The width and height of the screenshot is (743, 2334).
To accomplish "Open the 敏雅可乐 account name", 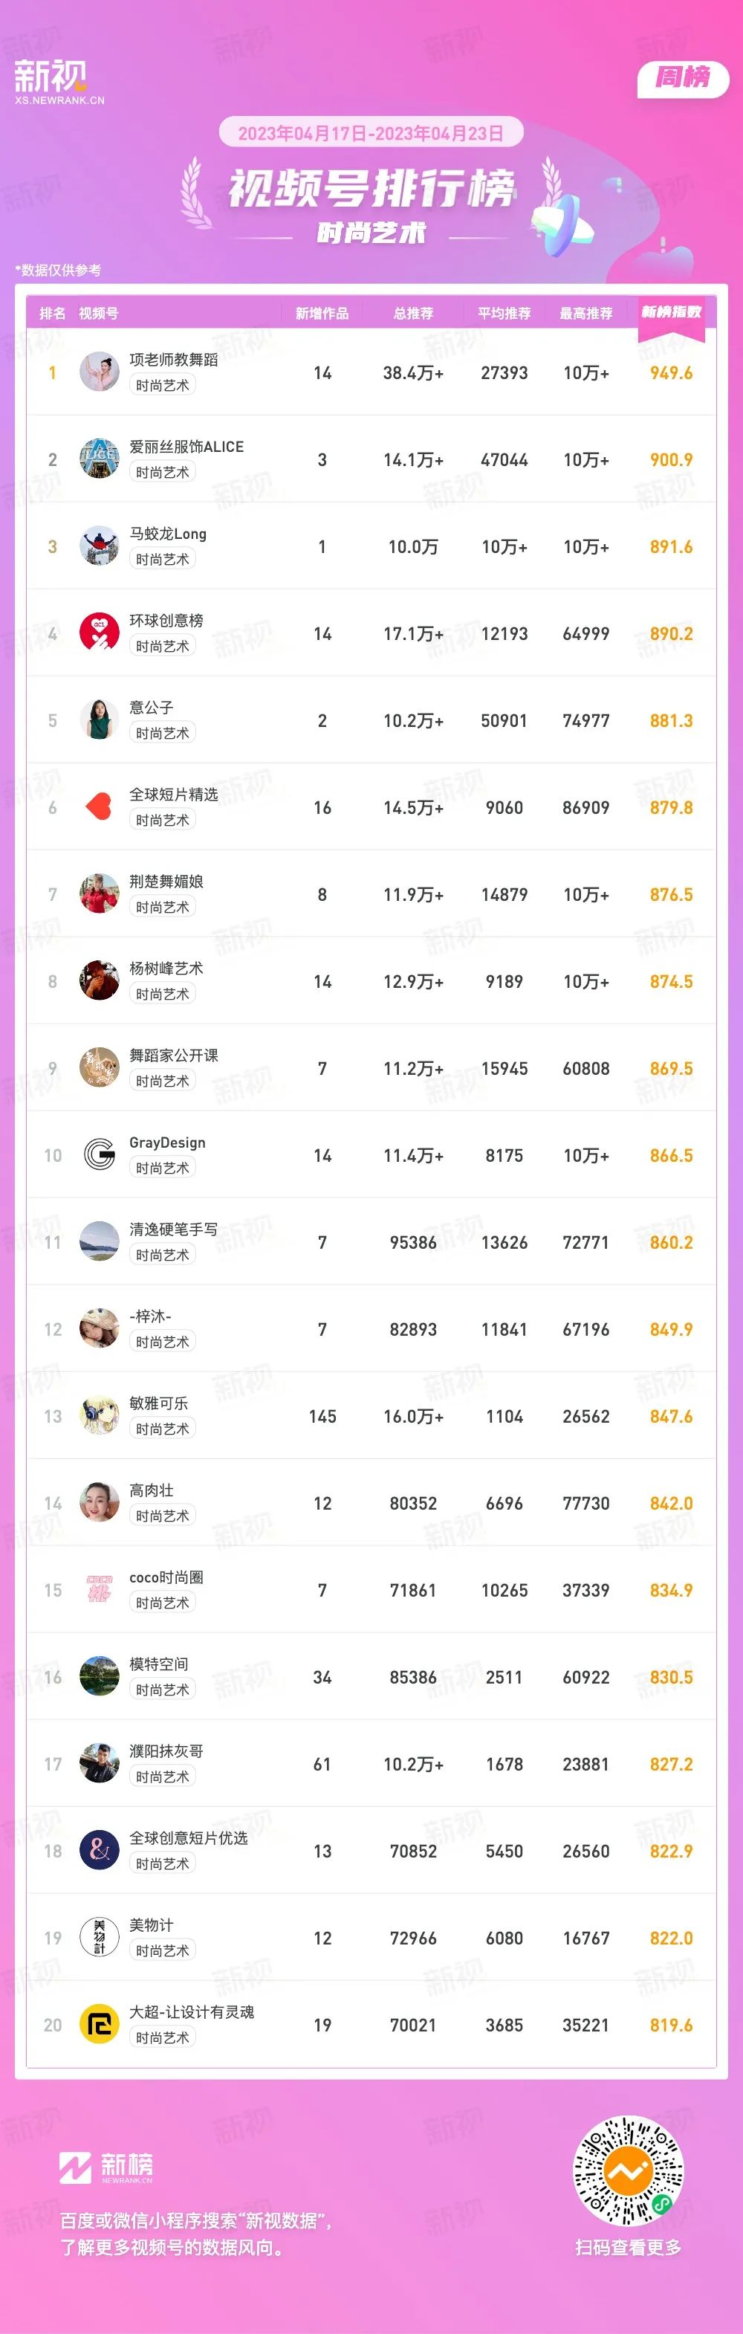I will pos(158,1403).
